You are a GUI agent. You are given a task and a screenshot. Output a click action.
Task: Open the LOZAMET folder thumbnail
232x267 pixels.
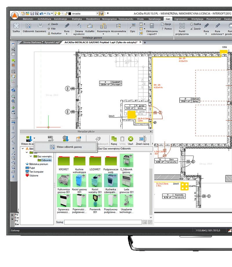[x=95, y=163]
